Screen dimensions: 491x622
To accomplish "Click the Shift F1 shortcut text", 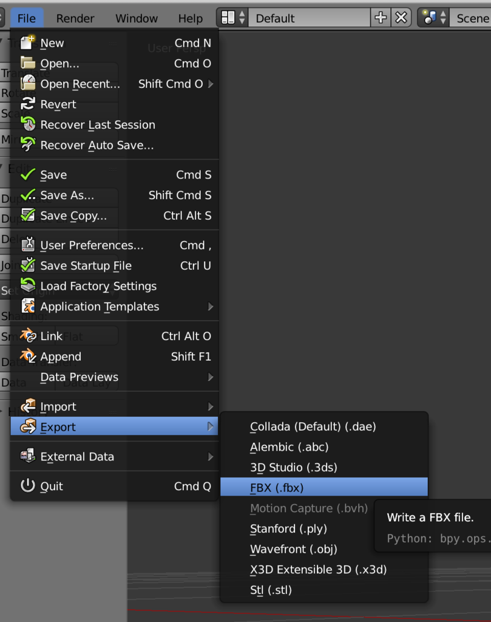I will pos(191,357).
